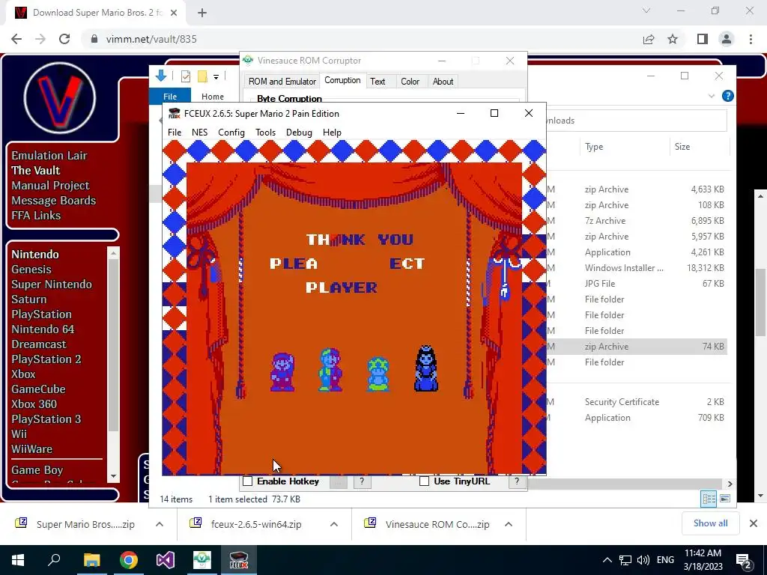Open the Message Boards link
This screenshot has height=575, width=767.
pyautogui.click(x=54, y=201)
